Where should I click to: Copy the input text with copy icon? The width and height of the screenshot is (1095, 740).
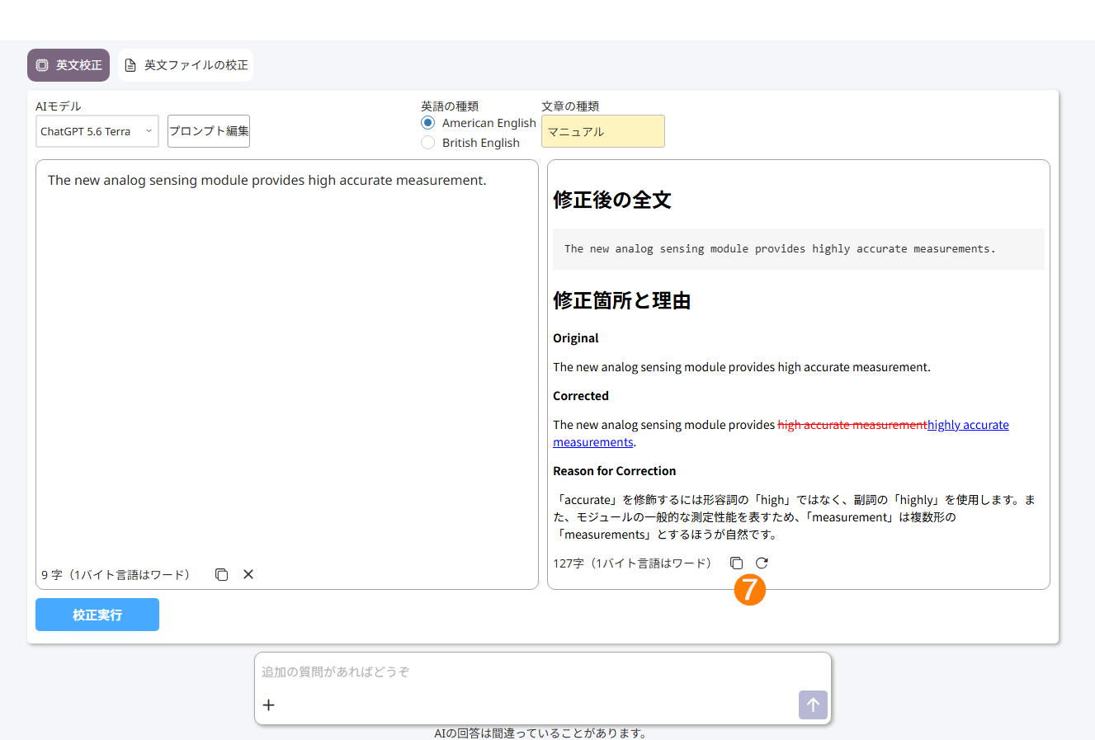pos(221,574)
